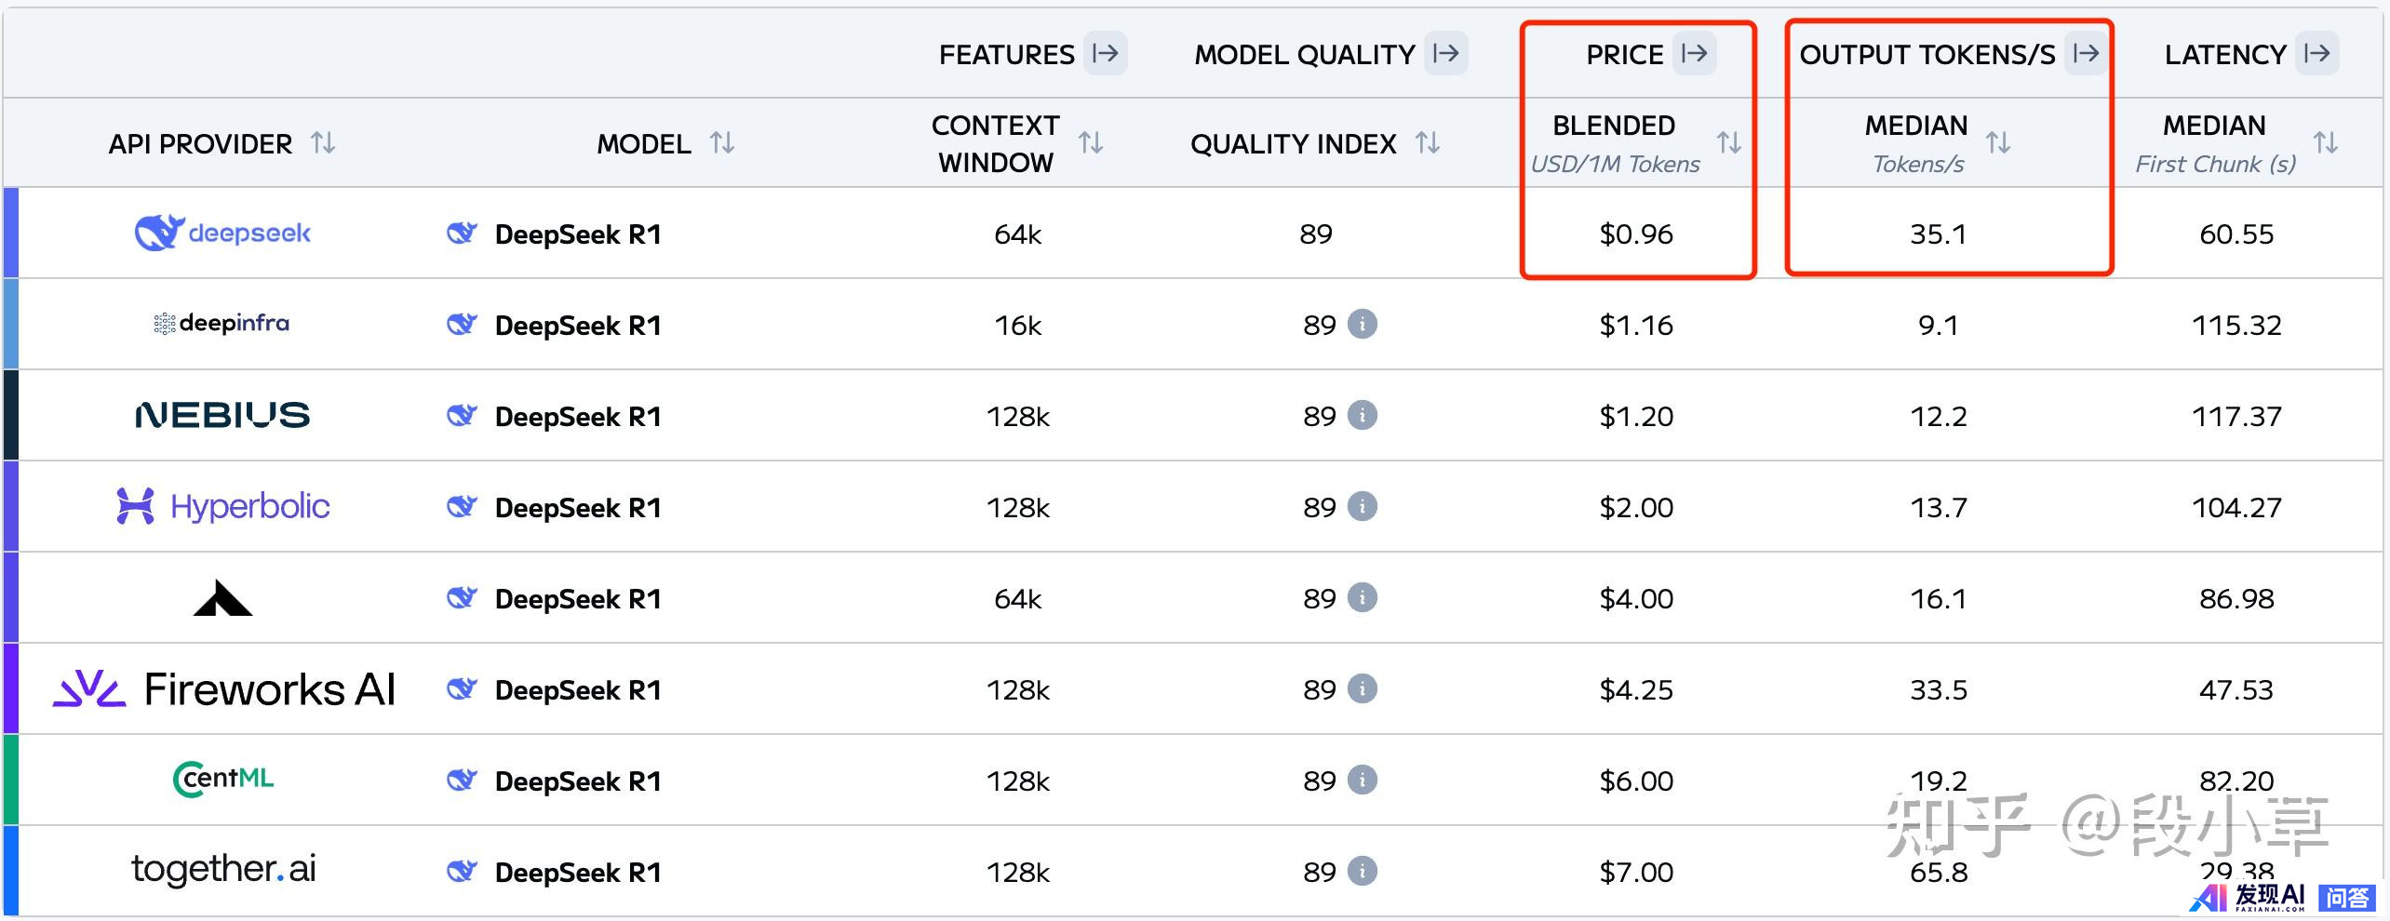Click the OUTPUT TOKENS/S header label
This screenshot has width=2390, height=921.
pos(1927,55)
